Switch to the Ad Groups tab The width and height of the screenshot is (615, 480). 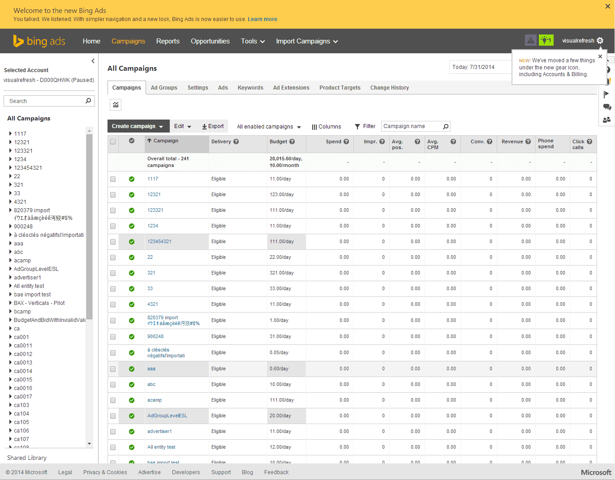click(164, 88)
